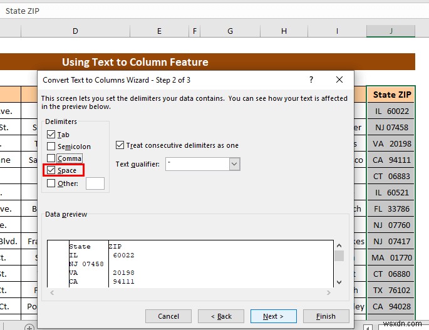Uncheck the Tab delimiter checkbox
The height and width of the screenshot is (330, 429).
coord(51,135)
